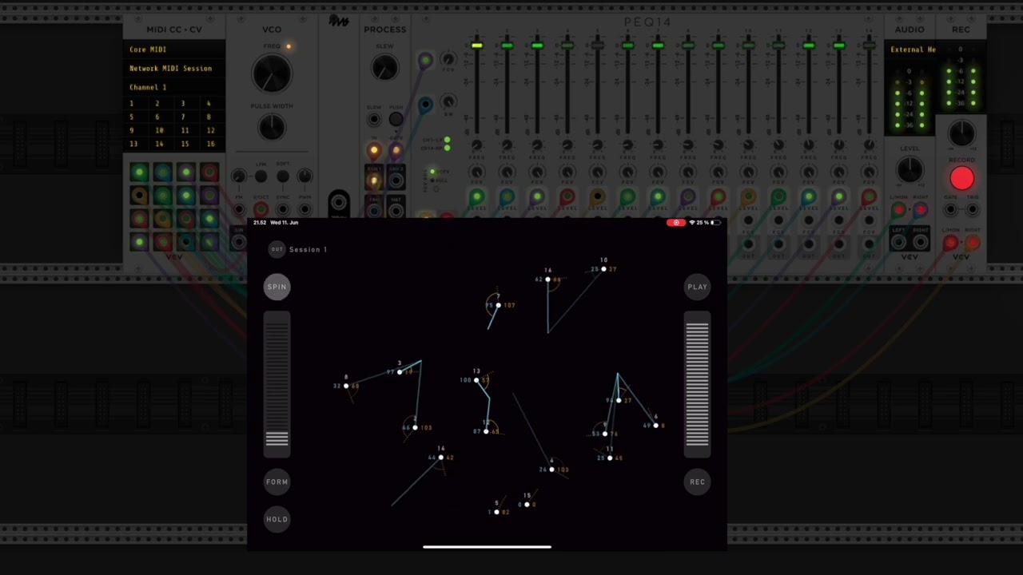The width and height of the screenshot is (1023, 575).
Task: Select node 14 in the canvas
Action: click(x=440, y=458)
